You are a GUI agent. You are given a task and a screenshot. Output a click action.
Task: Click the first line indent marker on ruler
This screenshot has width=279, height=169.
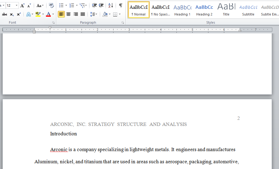pos(50,28)
